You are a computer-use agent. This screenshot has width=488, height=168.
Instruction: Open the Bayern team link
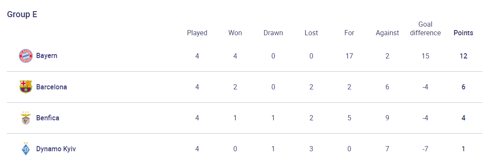click(x=47, y=56)
